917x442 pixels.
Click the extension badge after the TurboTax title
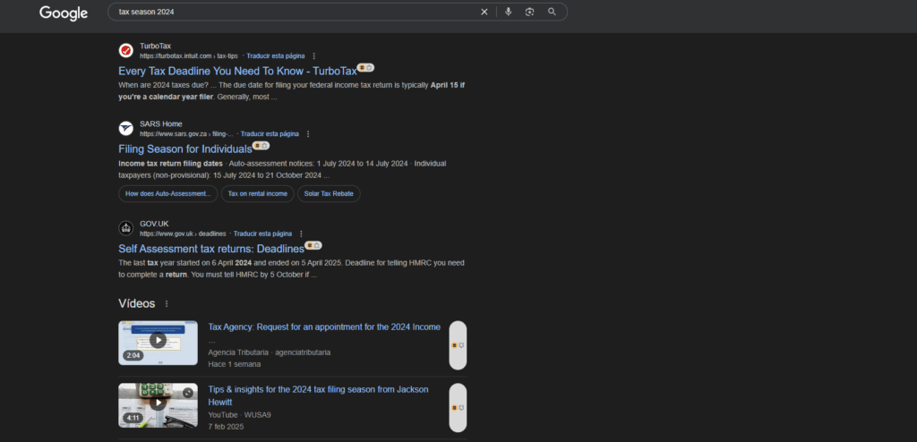point(365,68)
